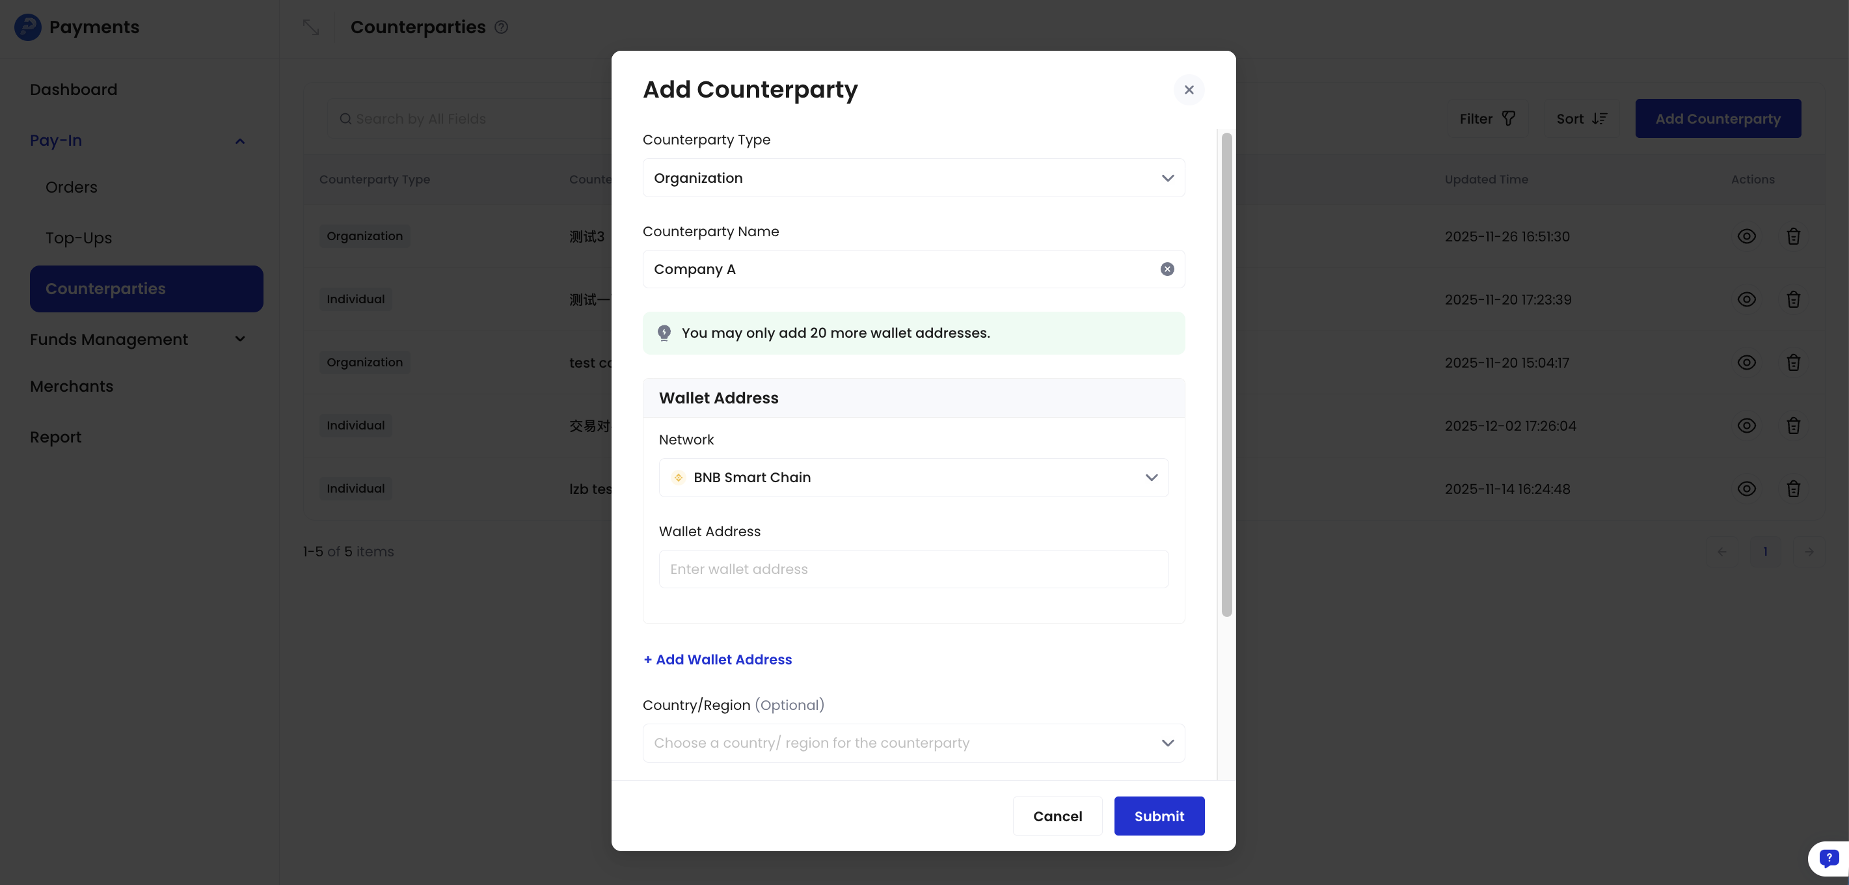This screenshot has width=1849, height=885.
Task: View counterparty updated 2025-11-20 17:23:39 via eye icon
Action: click(x=1746, y=300)
